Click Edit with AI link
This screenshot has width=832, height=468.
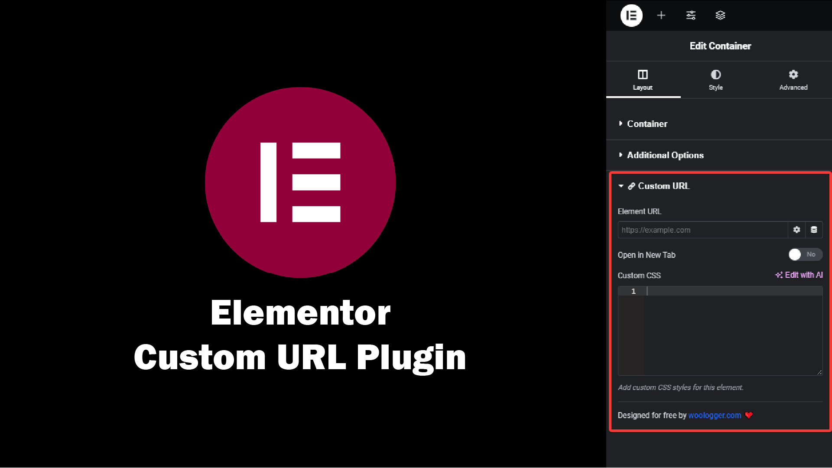click(x=799, y=274)
